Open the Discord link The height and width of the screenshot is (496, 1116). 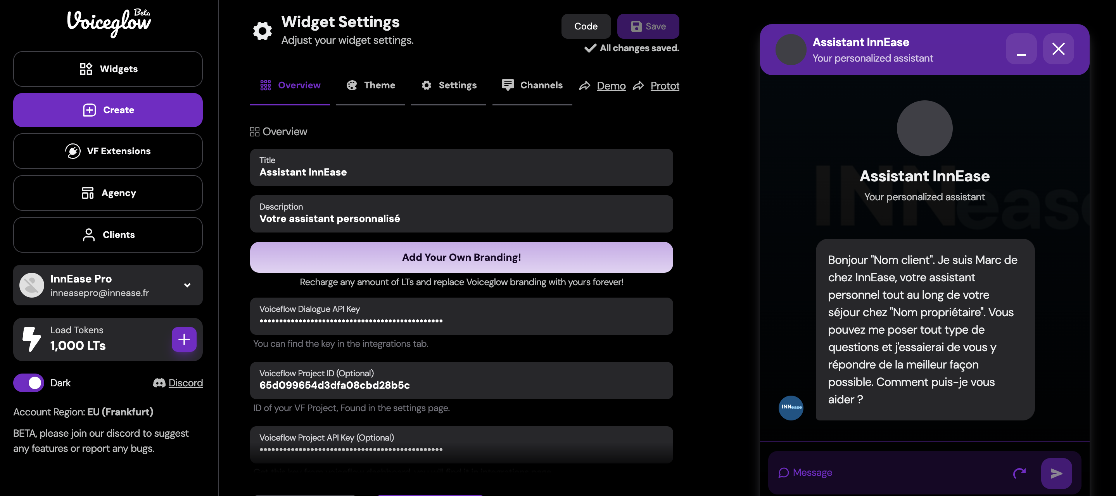pos(185,382)
